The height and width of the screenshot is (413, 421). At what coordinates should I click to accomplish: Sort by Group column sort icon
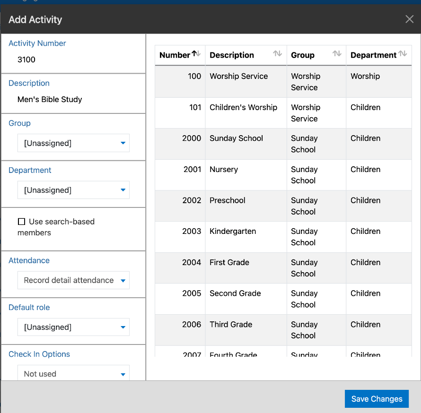tap(337, 54)
